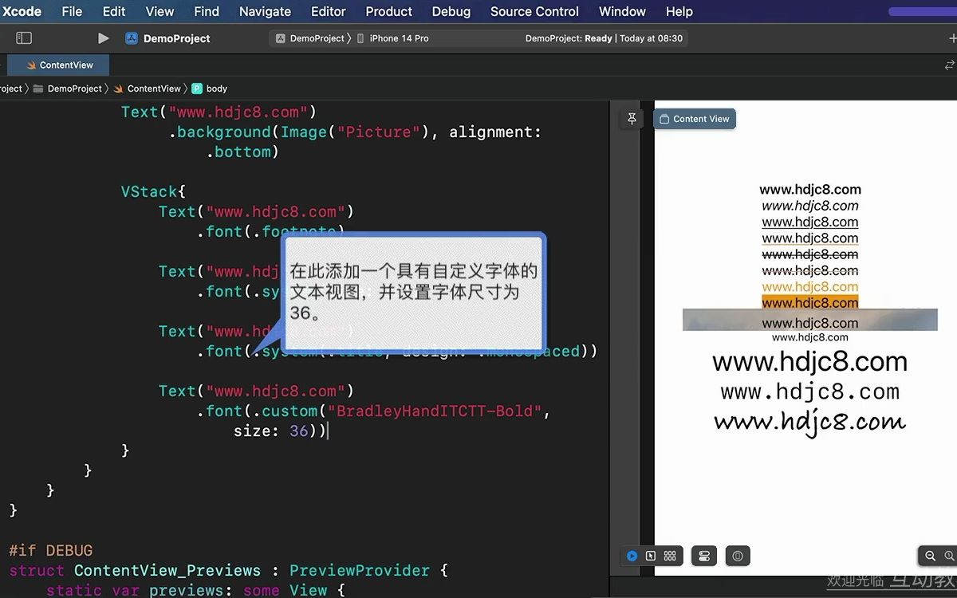The width and height of the screenshot is (957, 598).
Task: Open preview Variants mode grid icon
Action: pos(670,556)
